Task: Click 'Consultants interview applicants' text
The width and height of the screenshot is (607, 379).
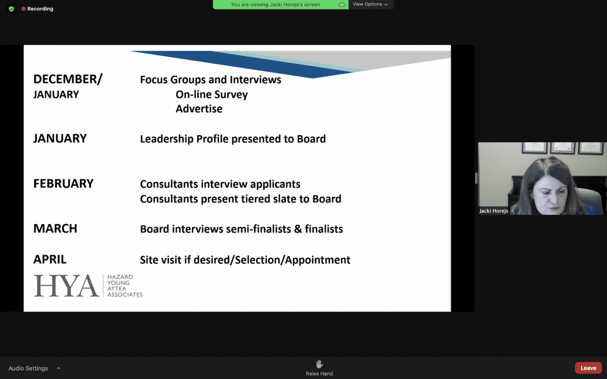Action: pos(220,184)
